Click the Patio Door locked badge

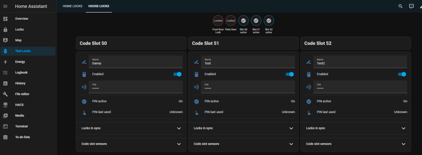(x=231, y=21)
